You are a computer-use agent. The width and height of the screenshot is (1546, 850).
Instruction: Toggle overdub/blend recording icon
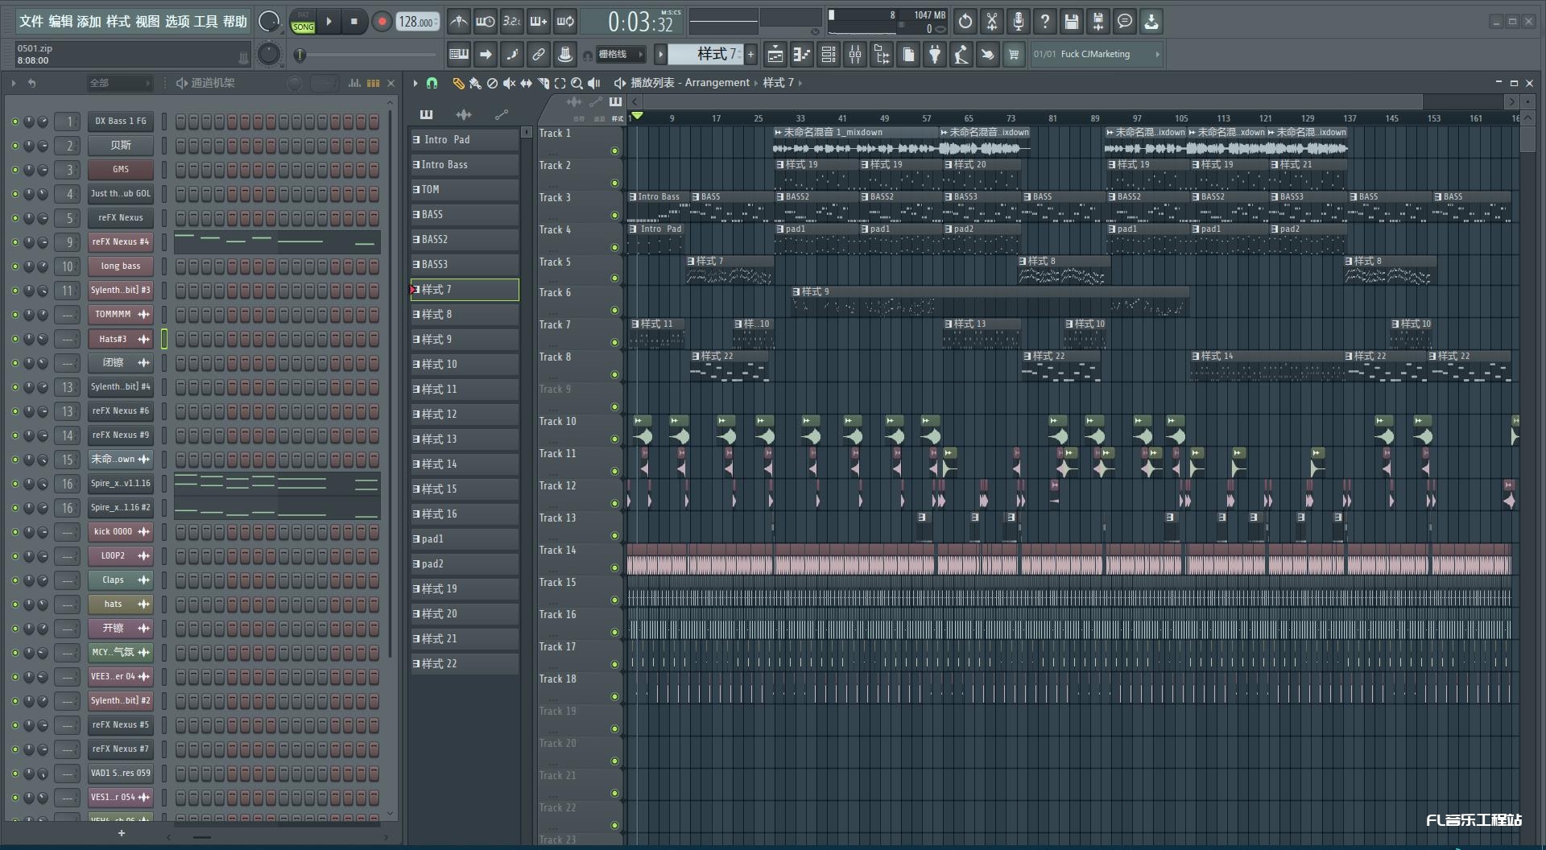(x=539, y=22)
